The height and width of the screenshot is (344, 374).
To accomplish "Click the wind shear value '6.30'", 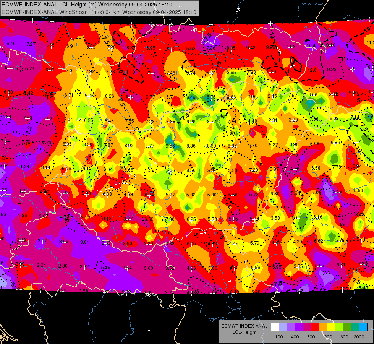I will pos(275,194).
